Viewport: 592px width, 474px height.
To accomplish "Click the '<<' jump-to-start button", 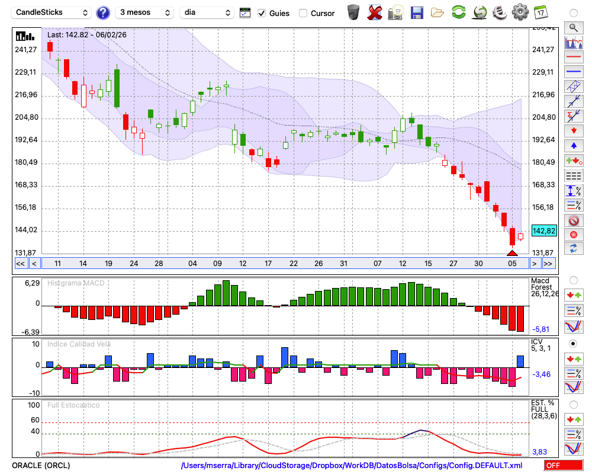I will point(20,263).
